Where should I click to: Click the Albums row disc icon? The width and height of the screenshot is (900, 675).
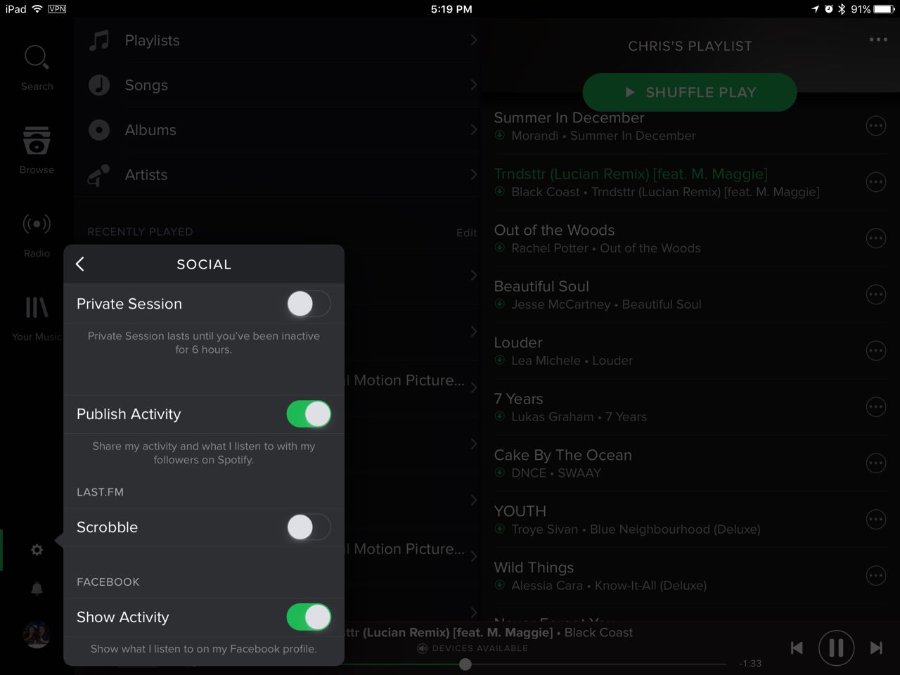point(98,130)
